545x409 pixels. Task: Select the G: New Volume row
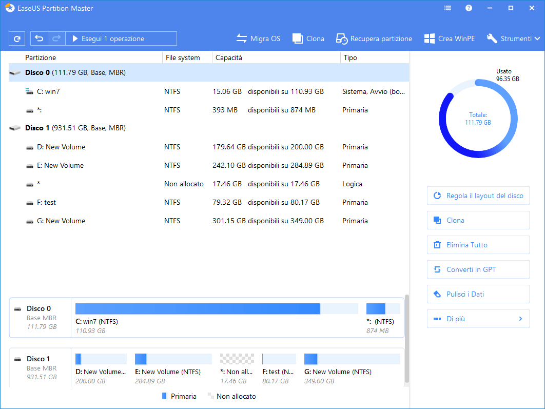click(x=208, y=220)
